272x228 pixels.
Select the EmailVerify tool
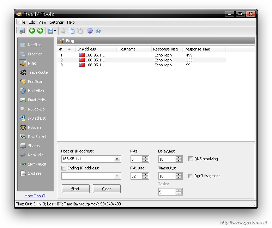click(37, 100)
